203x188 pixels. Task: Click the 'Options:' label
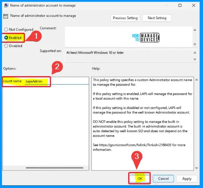click(x=10, y=68)
